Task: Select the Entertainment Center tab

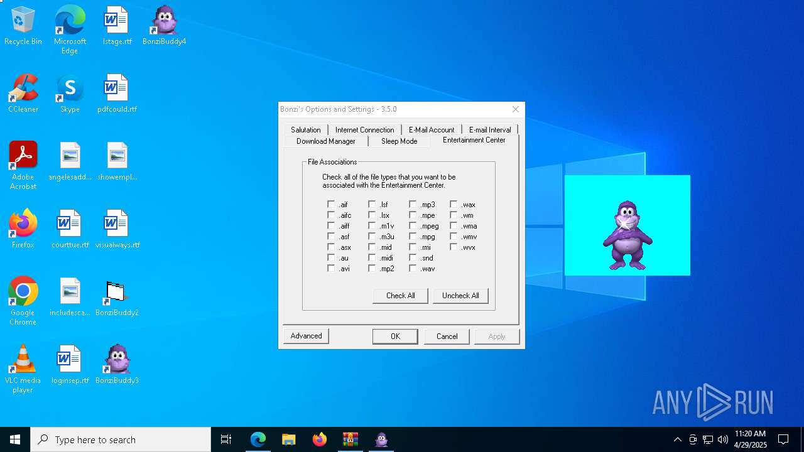Action: [474, 140]
